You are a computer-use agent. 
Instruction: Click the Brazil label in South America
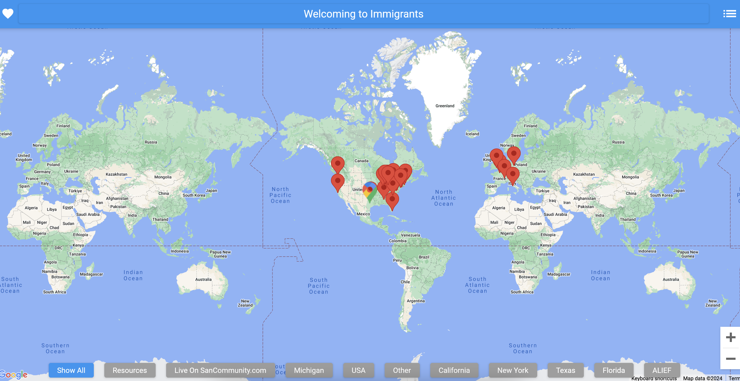pos(424,257)
